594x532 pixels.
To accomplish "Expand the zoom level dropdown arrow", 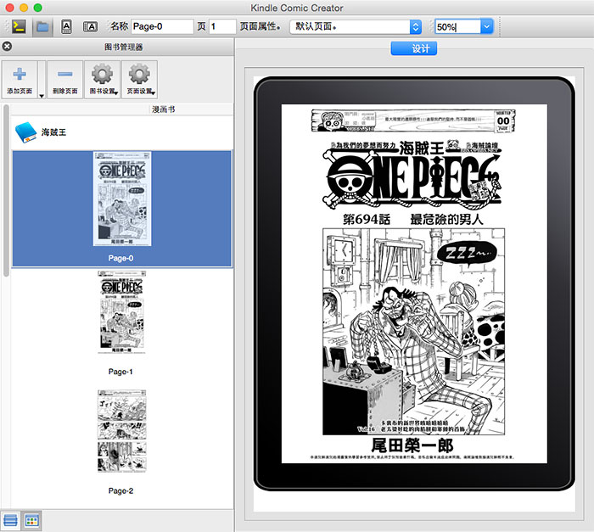I will (x=487, y=26).
